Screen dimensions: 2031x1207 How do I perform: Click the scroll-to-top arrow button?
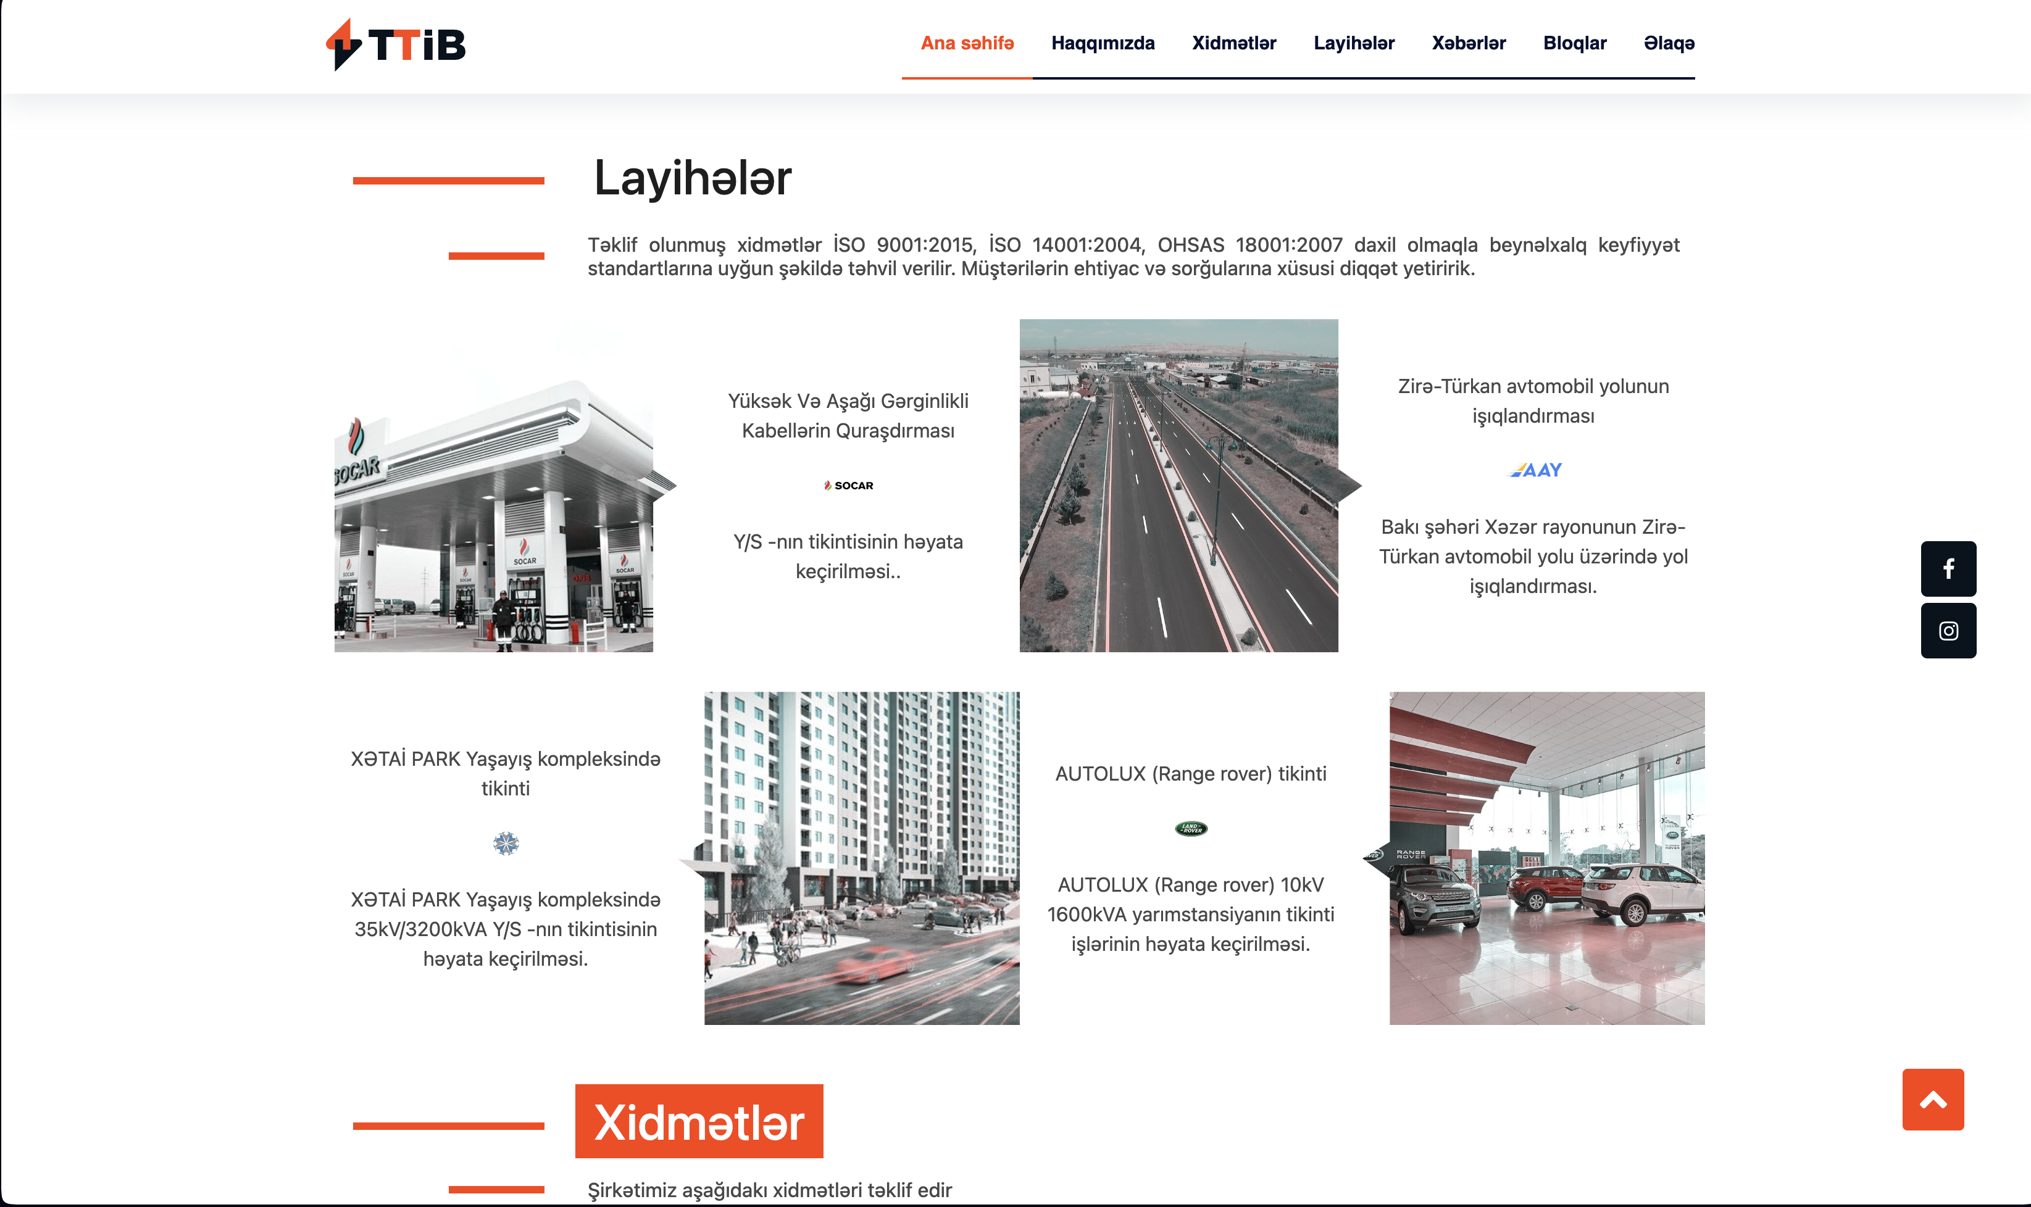[x=1933, y=1100]
